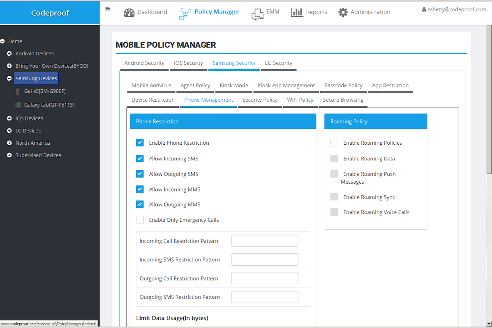Expand Android Devices node
The image size is (492, 328).
pos(9,54)
